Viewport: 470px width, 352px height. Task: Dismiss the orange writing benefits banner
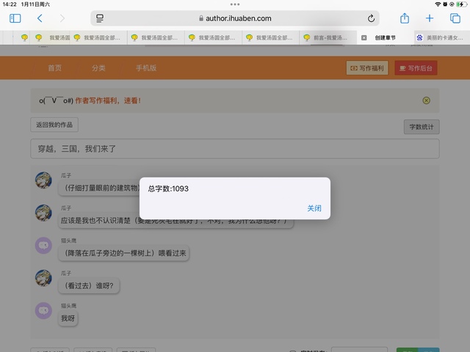427,100
